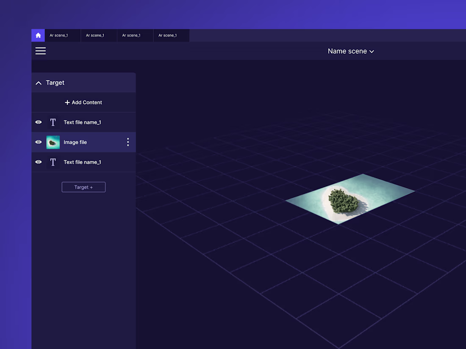Open the hamburger menu
This screenshot has height=349, width=466.
(x=40, y=51)
